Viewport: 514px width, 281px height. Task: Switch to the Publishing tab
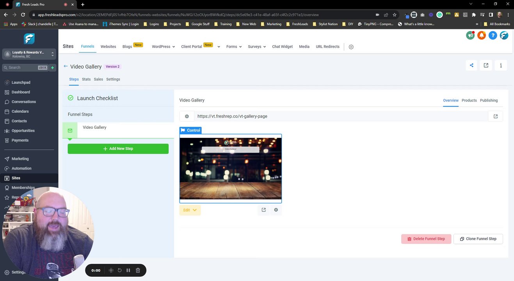[489, 100]
